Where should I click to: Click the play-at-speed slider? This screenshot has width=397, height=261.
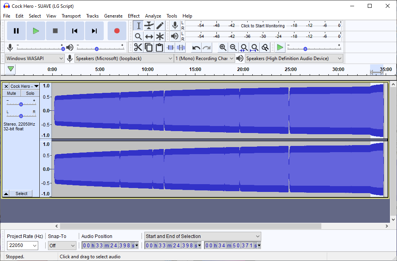tap(314, 48)
